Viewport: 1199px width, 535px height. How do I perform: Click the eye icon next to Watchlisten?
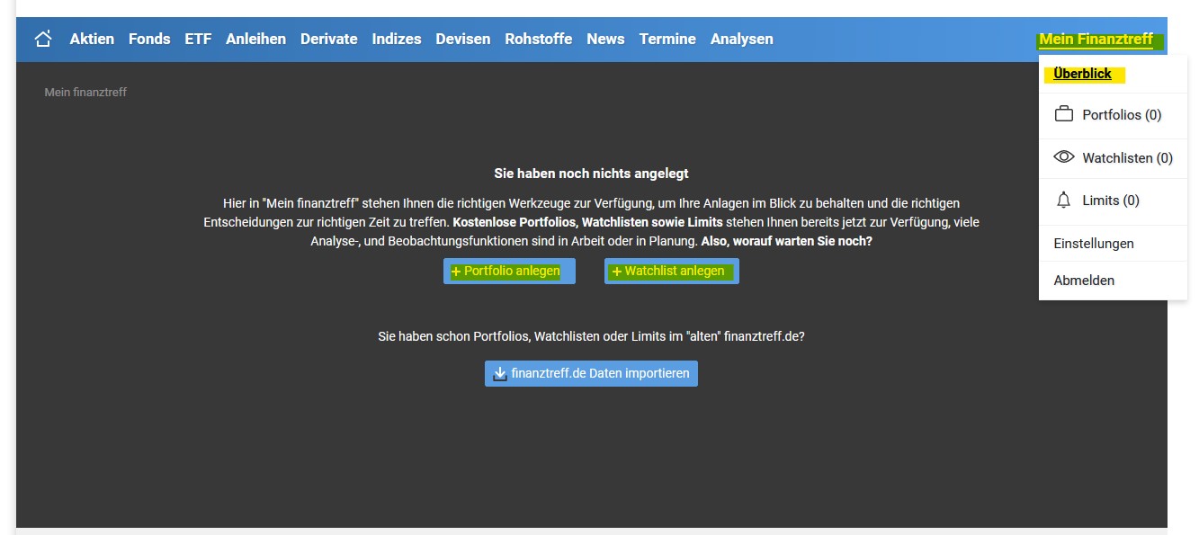(1064, 156)
